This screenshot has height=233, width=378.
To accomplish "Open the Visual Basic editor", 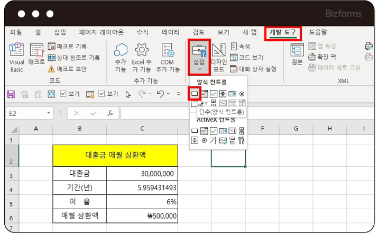I will pyautogui.click(x=16, y=58).
